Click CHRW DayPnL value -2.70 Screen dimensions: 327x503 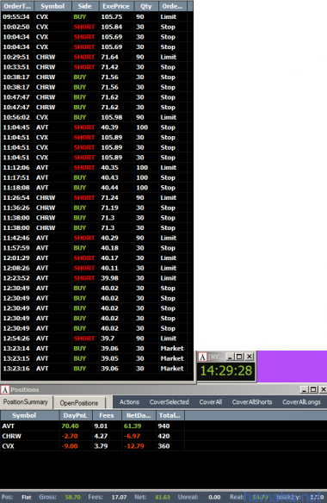[x=70, y=436]
